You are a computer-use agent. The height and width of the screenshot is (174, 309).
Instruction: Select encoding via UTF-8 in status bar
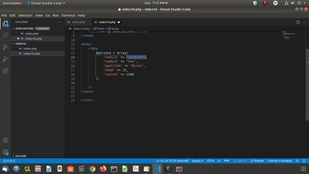pos(211,161)
